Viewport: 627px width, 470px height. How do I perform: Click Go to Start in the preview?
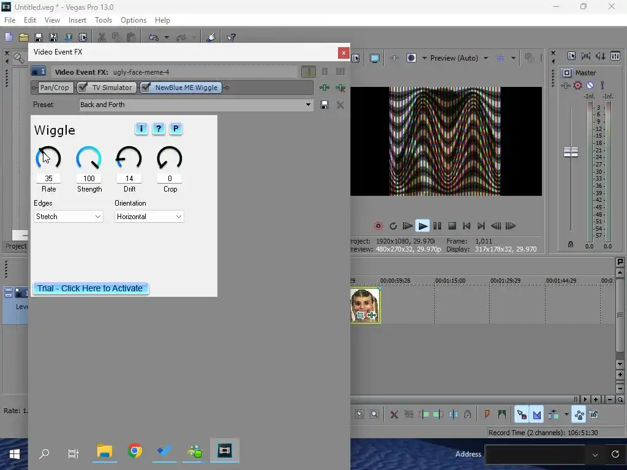466,226
